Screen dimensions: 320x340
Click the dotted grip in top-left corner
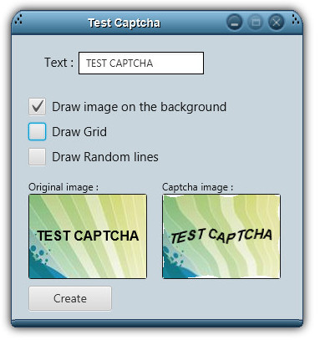point(18,20)
